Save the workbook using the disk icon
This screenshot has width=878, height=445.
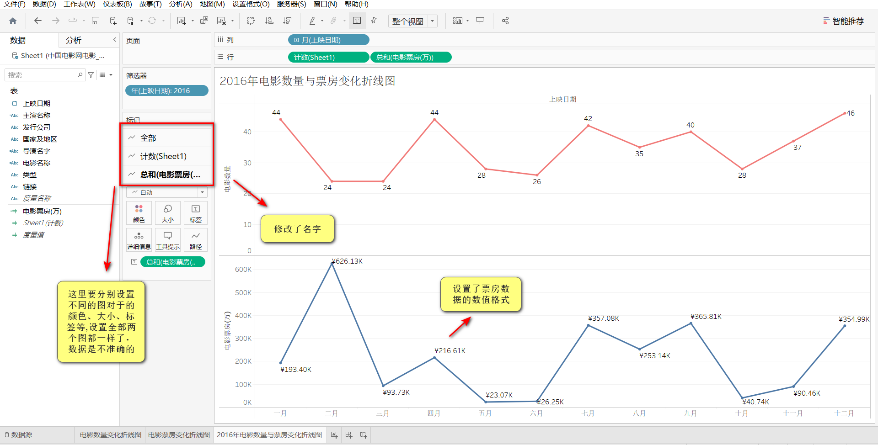click(96, 21)
